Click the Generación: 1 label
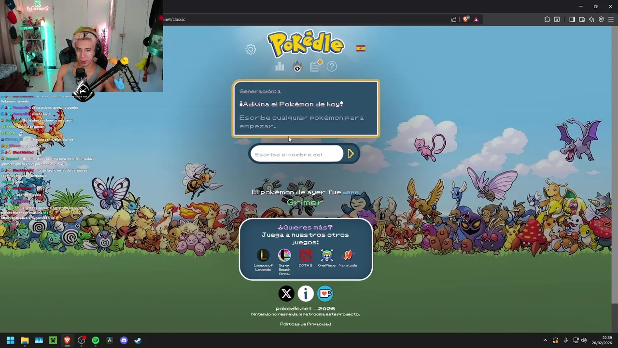618x348 pixels. (260, 91)
